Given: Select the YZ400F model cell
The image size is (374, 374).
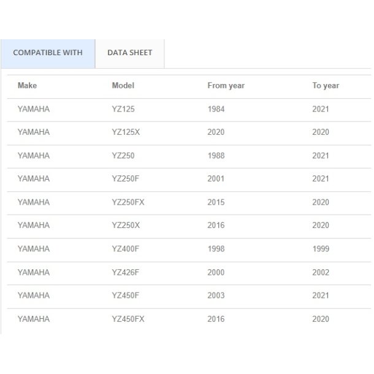Looking at the screenshot, I should point(125,249).
